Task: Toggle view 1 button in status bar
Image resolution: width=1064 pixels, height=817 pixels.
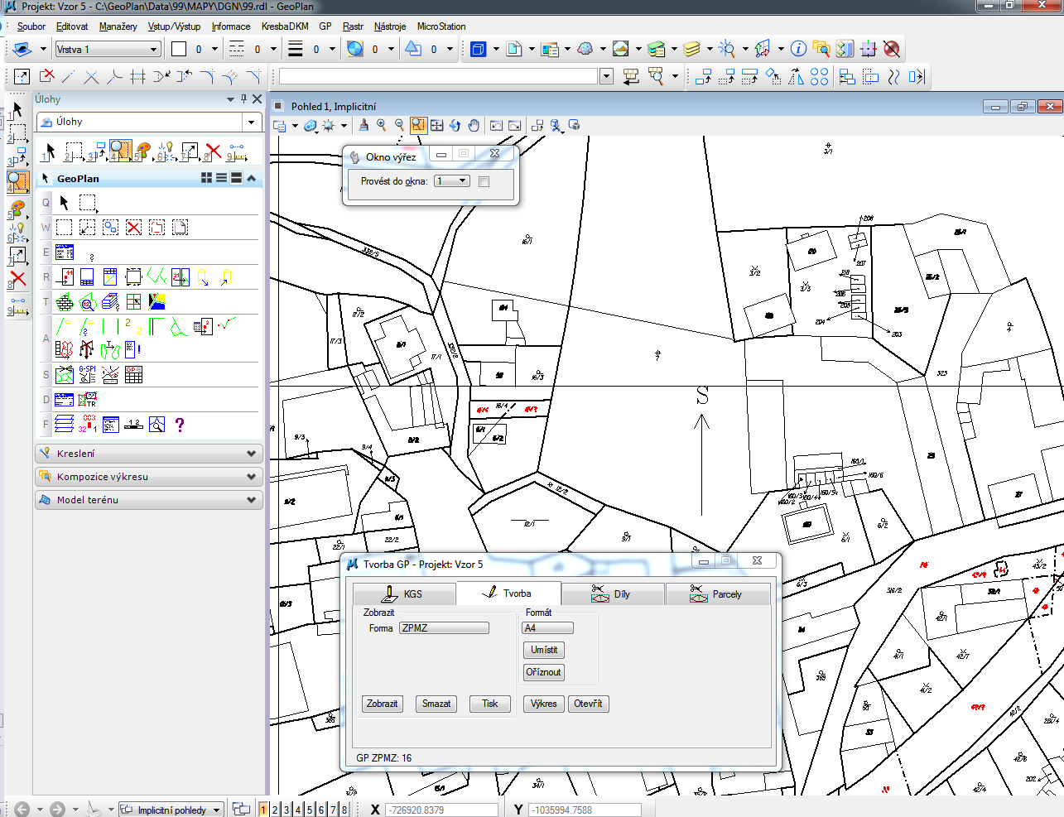Action: (263, 810)
